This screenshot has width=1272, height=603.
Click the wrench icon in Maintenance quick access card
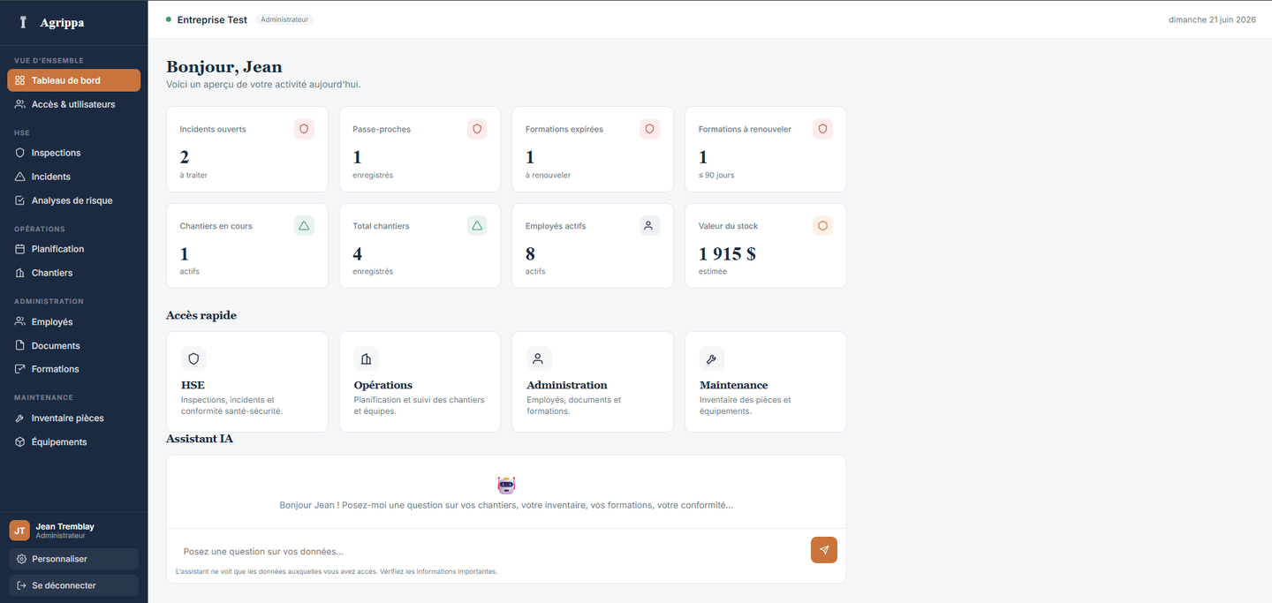[712, 358]
